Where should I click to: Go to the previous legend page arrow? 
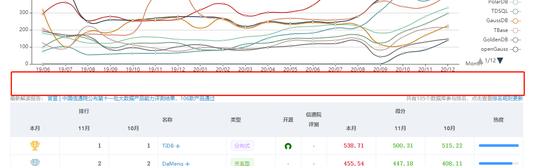pyautogui.click(x=480, y=61)
